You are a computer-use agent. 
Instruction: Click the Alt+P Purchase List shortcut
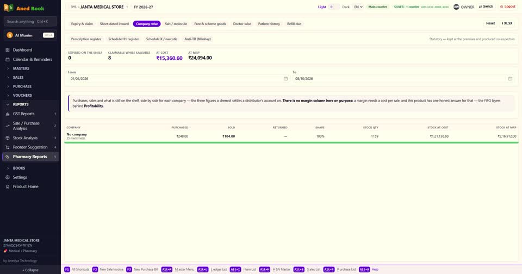click(x=339, y=269)
